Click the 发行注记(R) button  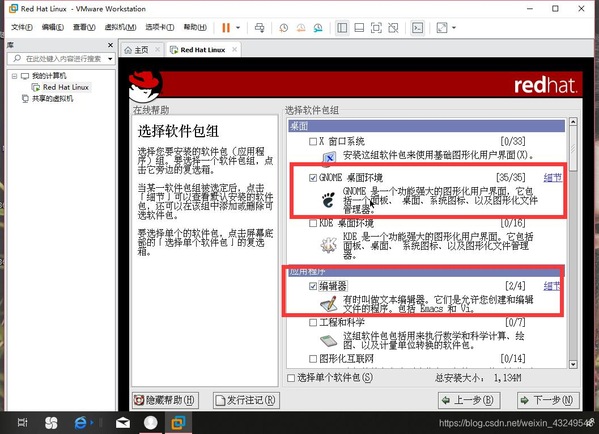pyautogui.click(x=247, y=401)
